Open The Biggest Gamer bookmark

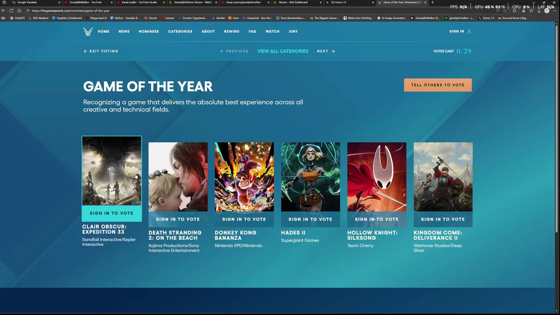325,18
